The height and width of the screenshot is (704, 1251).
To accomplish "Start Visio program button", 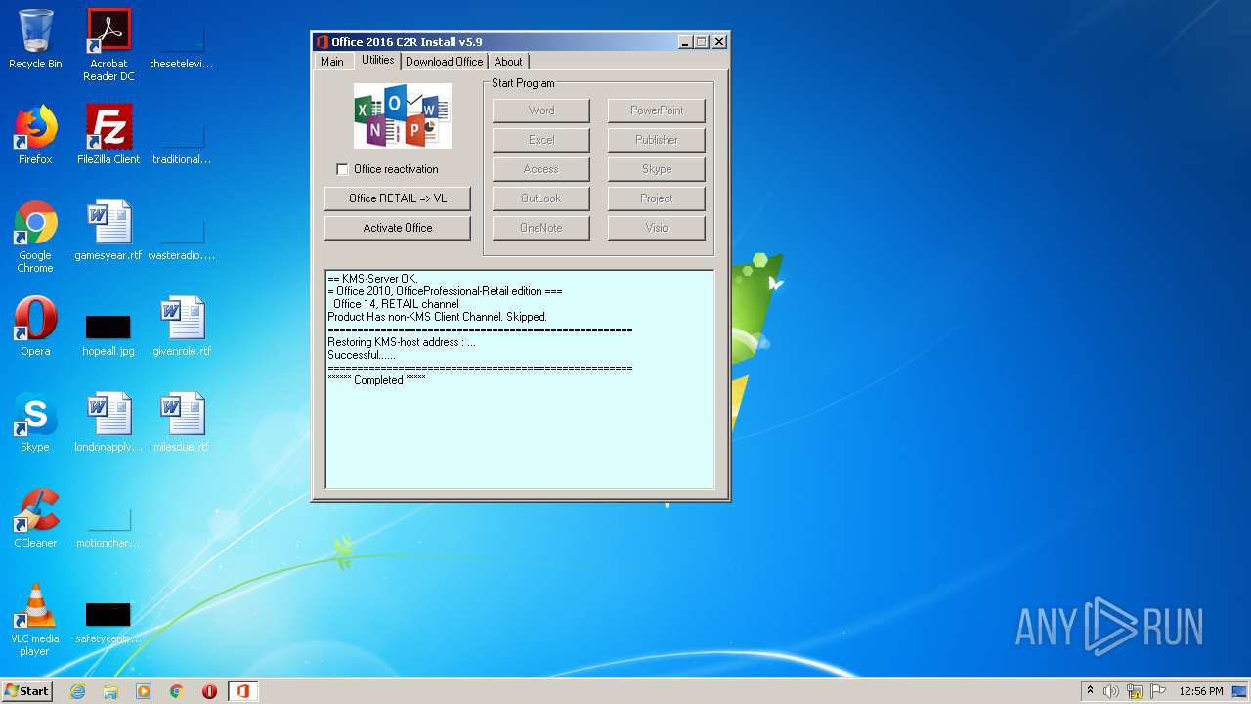I will point(657,228).
